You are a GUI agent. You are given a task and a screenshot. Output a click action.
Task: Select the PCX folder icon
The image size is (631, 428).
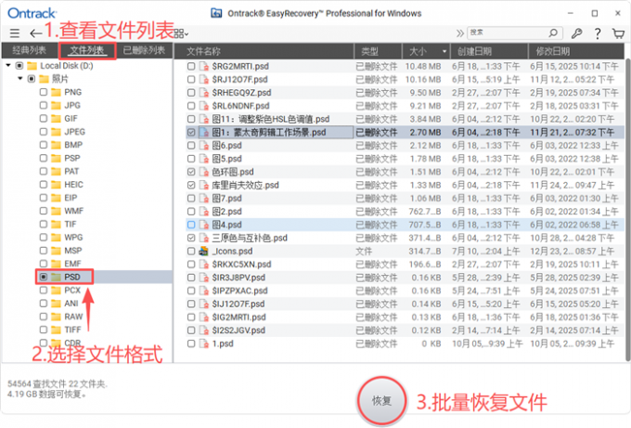tap(56, 291)
